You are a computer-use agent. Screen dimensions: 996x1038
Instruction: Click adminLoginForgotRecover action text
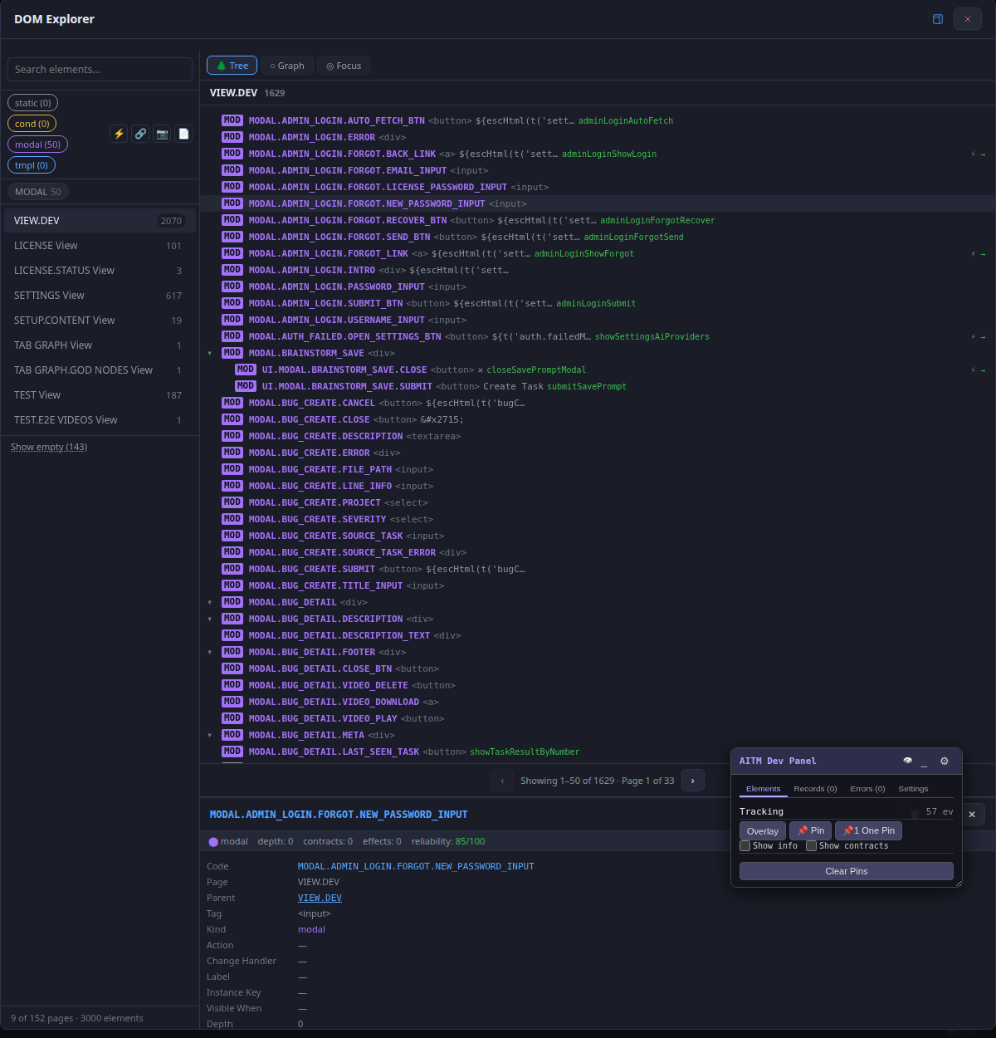[x=657, y=221]
